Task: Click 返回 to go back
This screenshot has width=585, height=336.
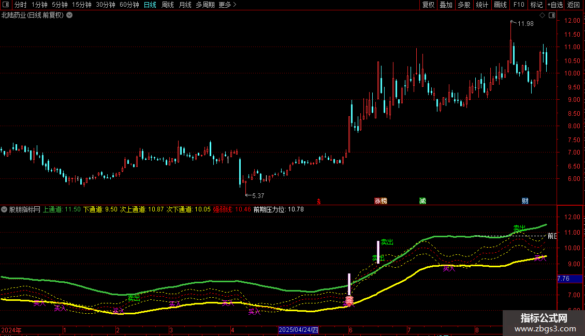Action: [574, 5]
